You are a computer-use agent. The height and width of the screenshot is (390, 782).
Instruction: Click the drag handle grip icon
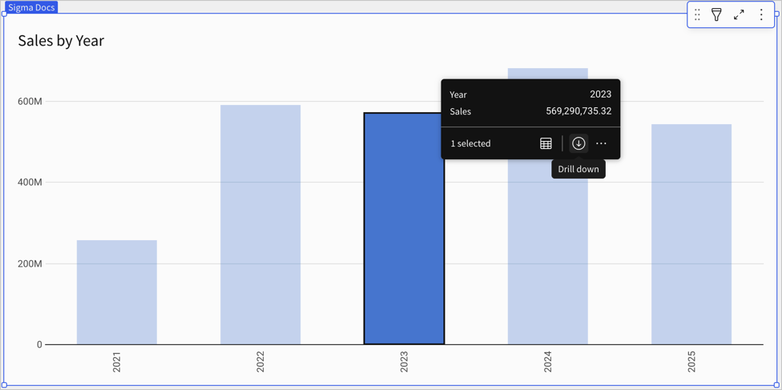coord(697,14)
